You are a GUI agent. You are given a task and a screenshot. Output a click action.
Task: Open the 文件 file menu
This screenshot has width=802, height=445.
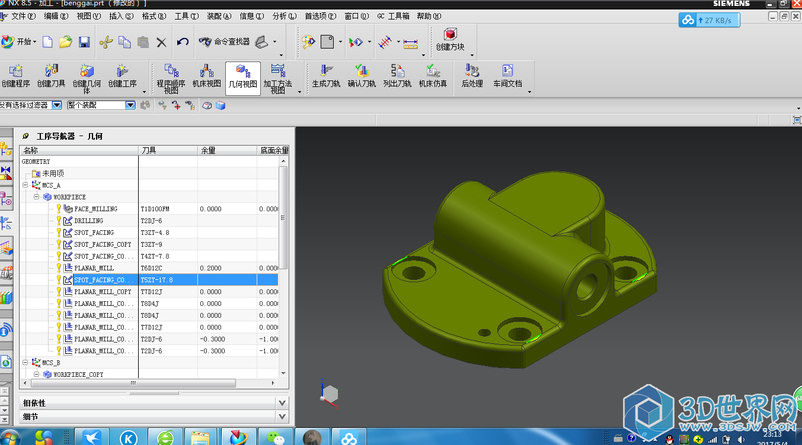[23, 16]
